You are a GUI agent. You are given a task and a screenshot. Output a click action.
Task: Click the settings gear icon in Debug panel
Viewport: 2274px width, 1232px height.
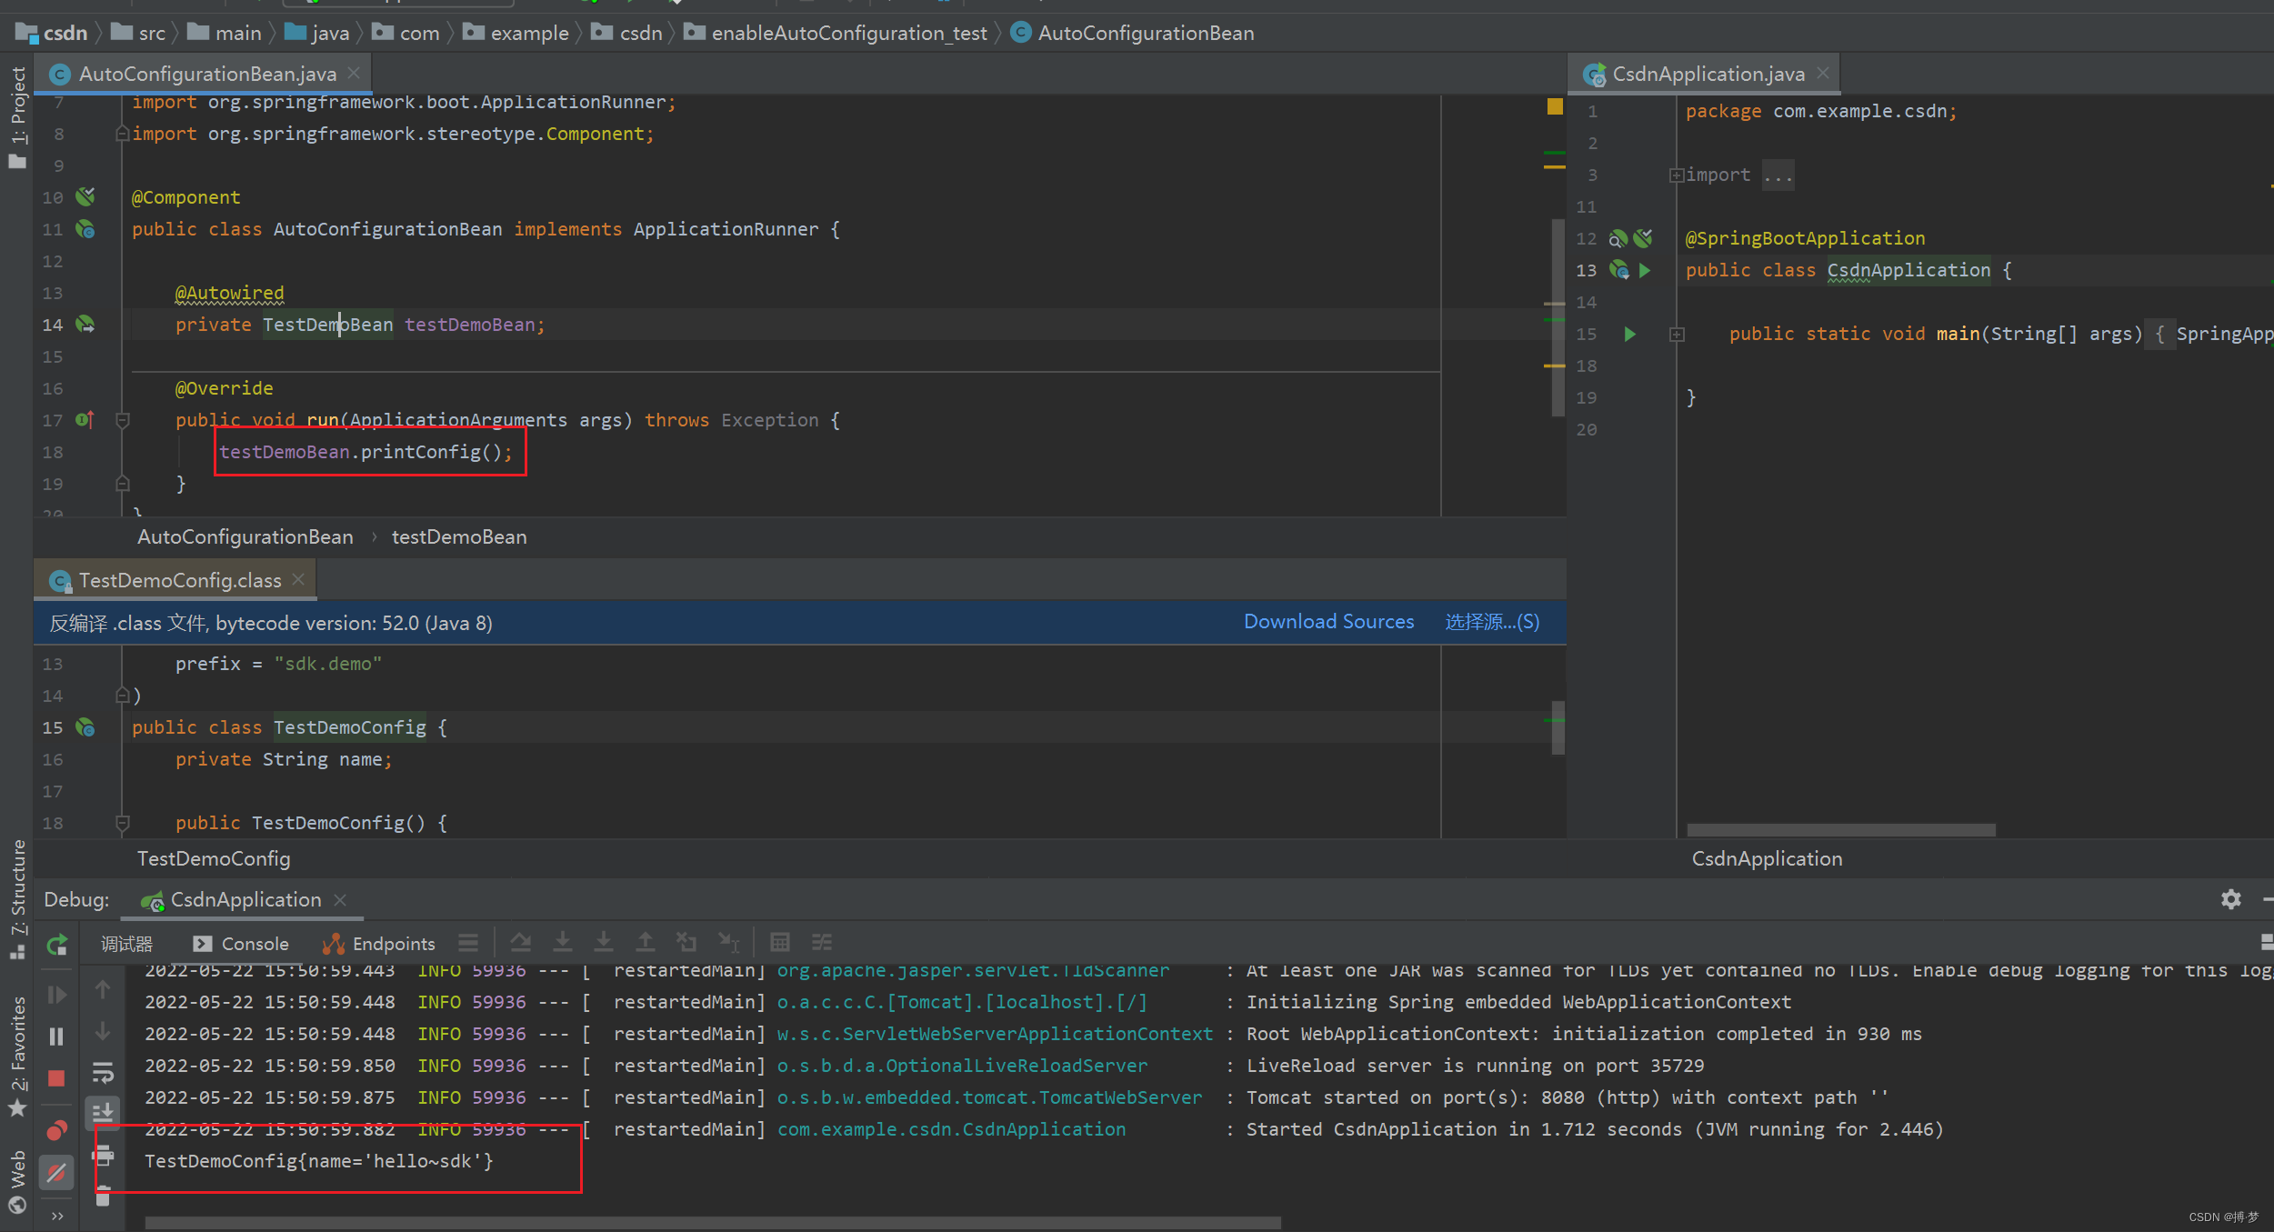coord(2230,898)
